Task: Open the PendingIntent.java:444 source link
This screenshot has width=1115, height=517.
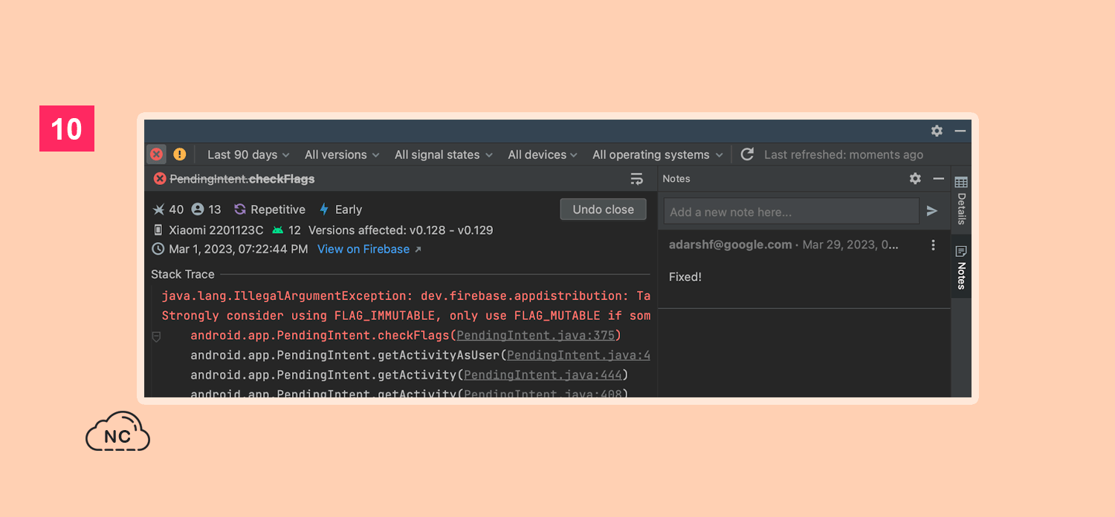Action: (543, 375)
